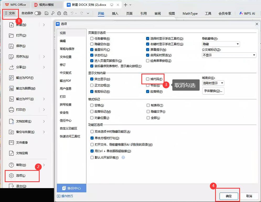Screen dimensions: 261x202
Task: Open the 域底纹 dropdown
Action: coord(213,83)
